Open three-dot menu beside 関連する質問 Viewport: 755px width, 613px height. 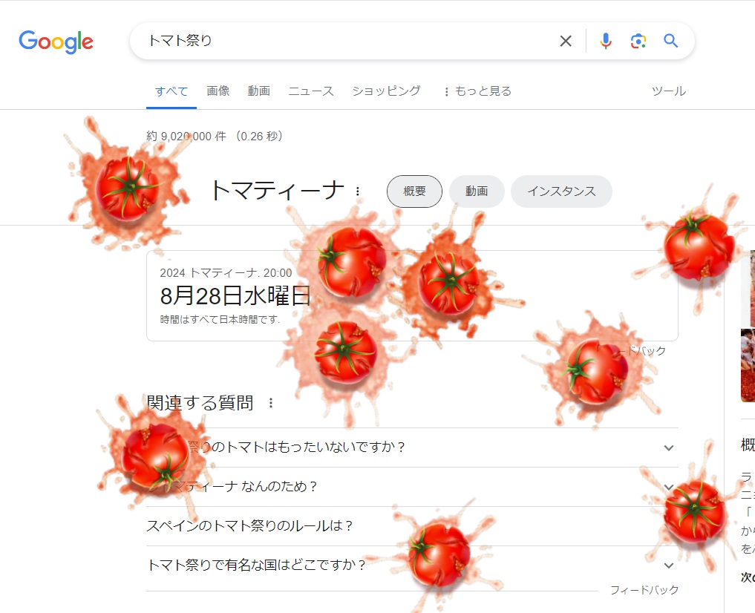[x=271, y=403]
